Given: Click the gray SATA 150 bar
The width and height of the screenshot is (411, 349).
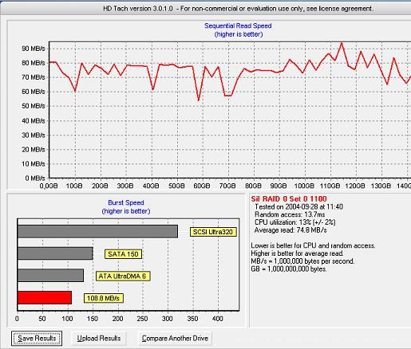Looking at the screenshot, I should (55, 253).
